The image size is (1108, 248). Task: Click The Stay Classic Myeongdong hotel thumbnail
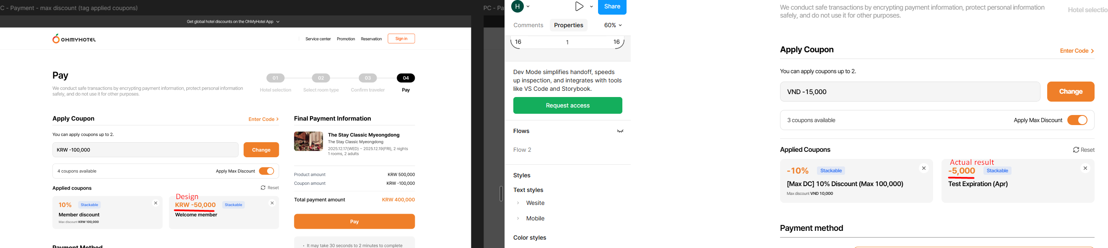308,142
